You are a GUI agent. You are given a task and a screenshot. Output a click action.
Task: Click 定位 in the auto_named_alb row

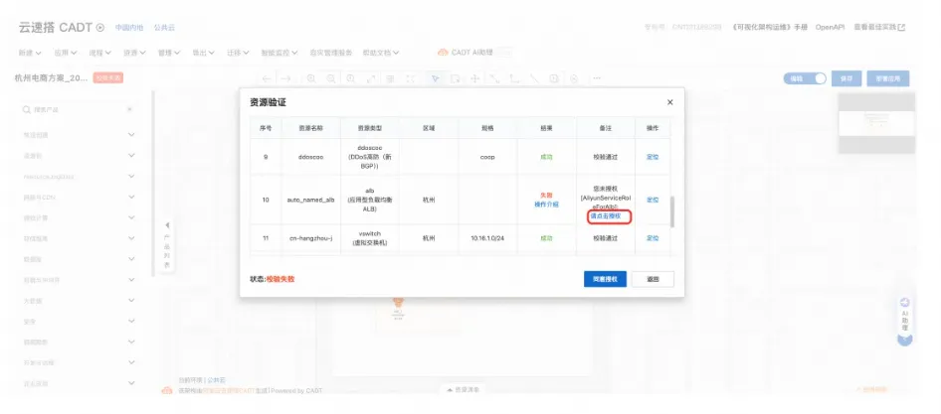[653, 200]
